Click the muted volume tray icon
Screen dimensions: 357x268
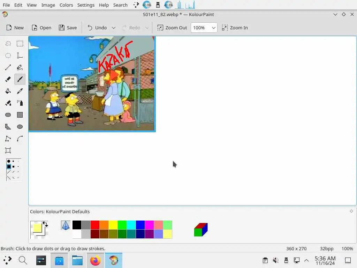[x=275, y=260]
